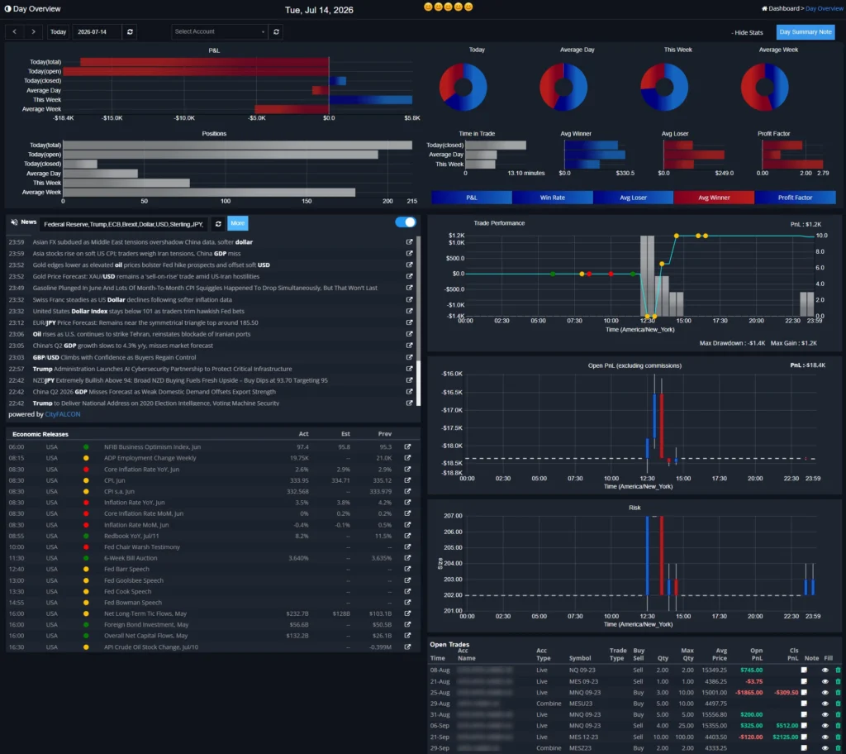Click the contrast icon beside Day Overview title
846x754 pixels.
[7, 8]
